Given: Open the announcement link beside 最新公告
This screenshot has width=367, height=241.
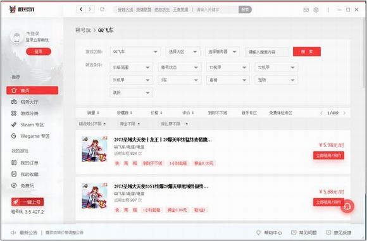Looking at the screenshot, I should coord(64,233).
